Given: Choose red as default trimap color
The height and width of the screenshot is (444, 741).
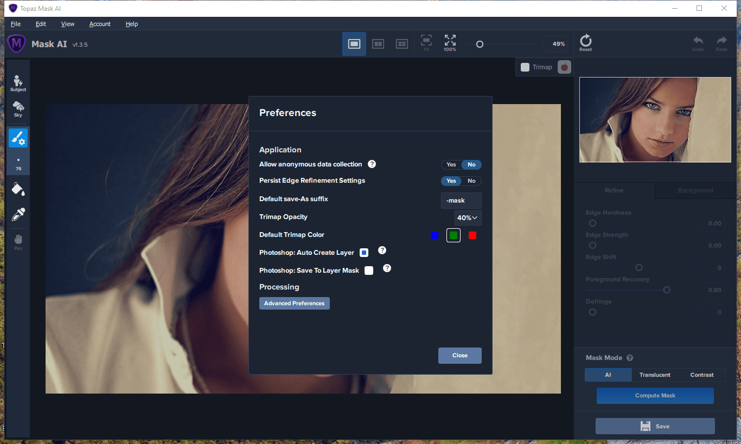Looking at the screenshot, I should (x=472, y=235).
